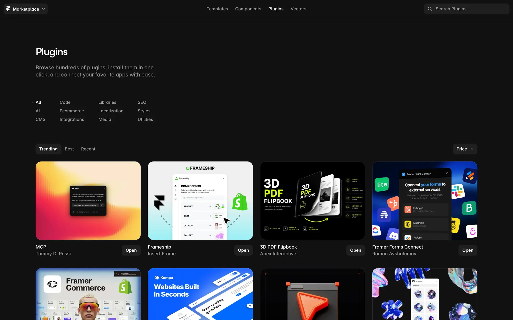Go to the Vectors section
The image size is (513, 320).
click(298, 9)
